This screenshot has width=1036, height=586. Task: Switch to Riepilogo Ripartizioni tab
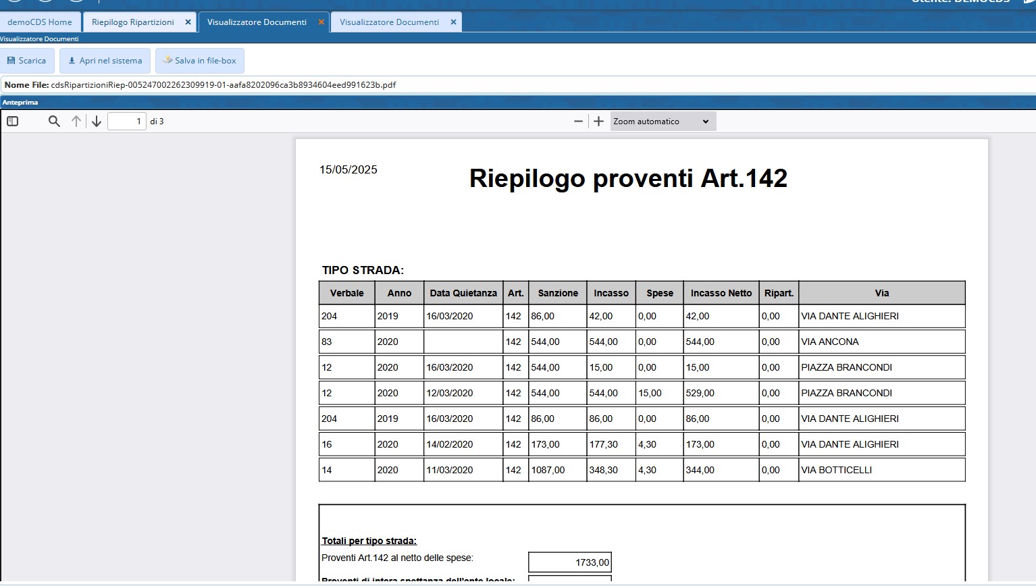tap(132, 22)
